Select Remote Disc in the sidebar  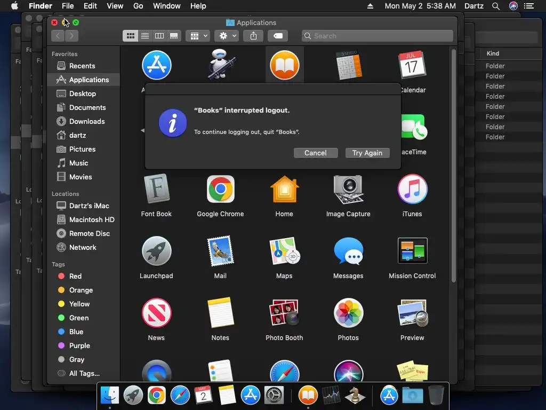(x=84, y=234)
